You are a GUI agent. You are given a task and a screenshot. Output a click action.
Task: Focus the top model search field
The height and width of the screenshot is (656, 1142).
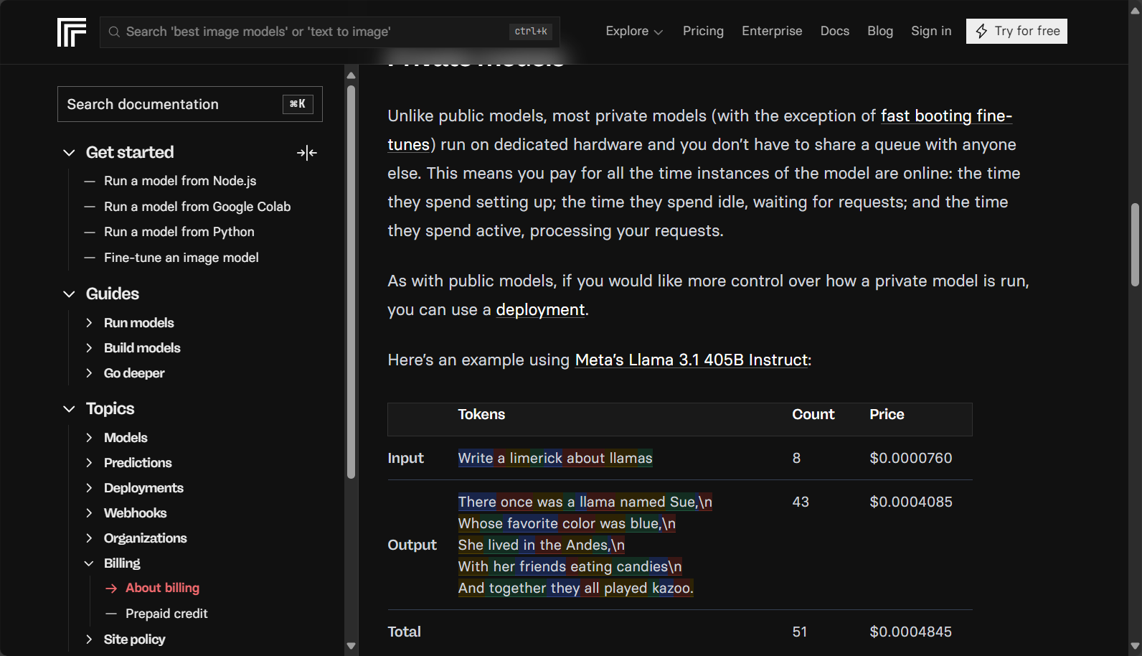click(x=330, y=32)
